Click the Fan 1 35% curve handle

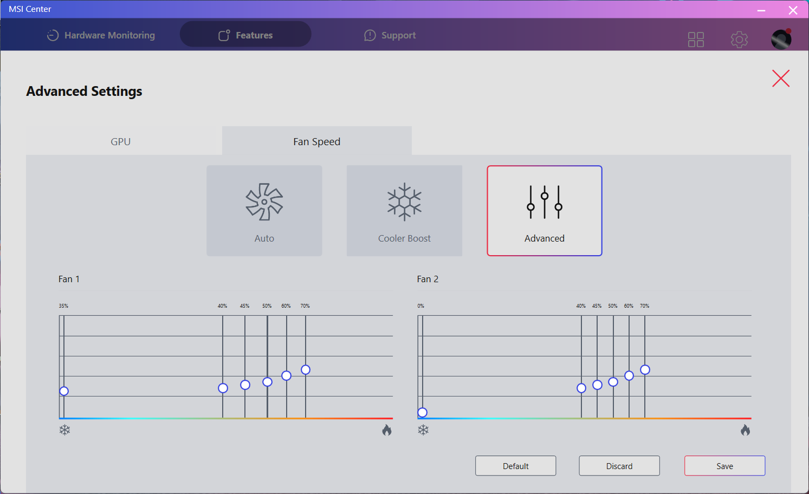[64, 391]
